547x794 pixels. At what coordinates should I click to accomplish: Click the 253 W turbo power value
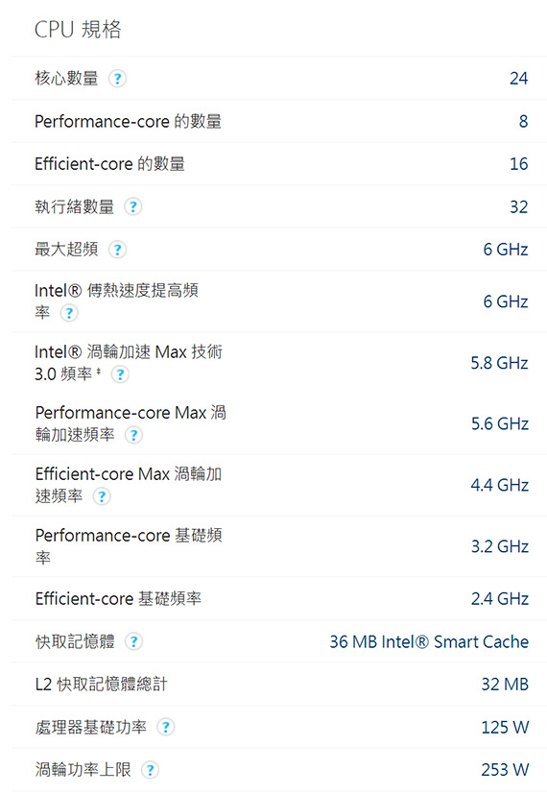505,770
